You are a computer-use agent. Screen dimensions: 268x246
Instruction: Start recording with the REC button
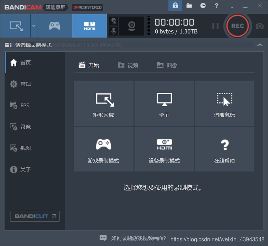[238, 26]
